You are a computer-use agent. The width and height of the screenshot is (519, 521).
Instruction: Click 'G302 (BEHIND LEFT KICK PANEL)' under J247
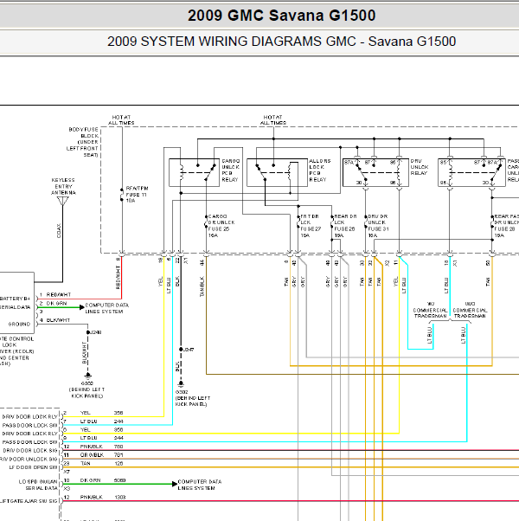193,398
